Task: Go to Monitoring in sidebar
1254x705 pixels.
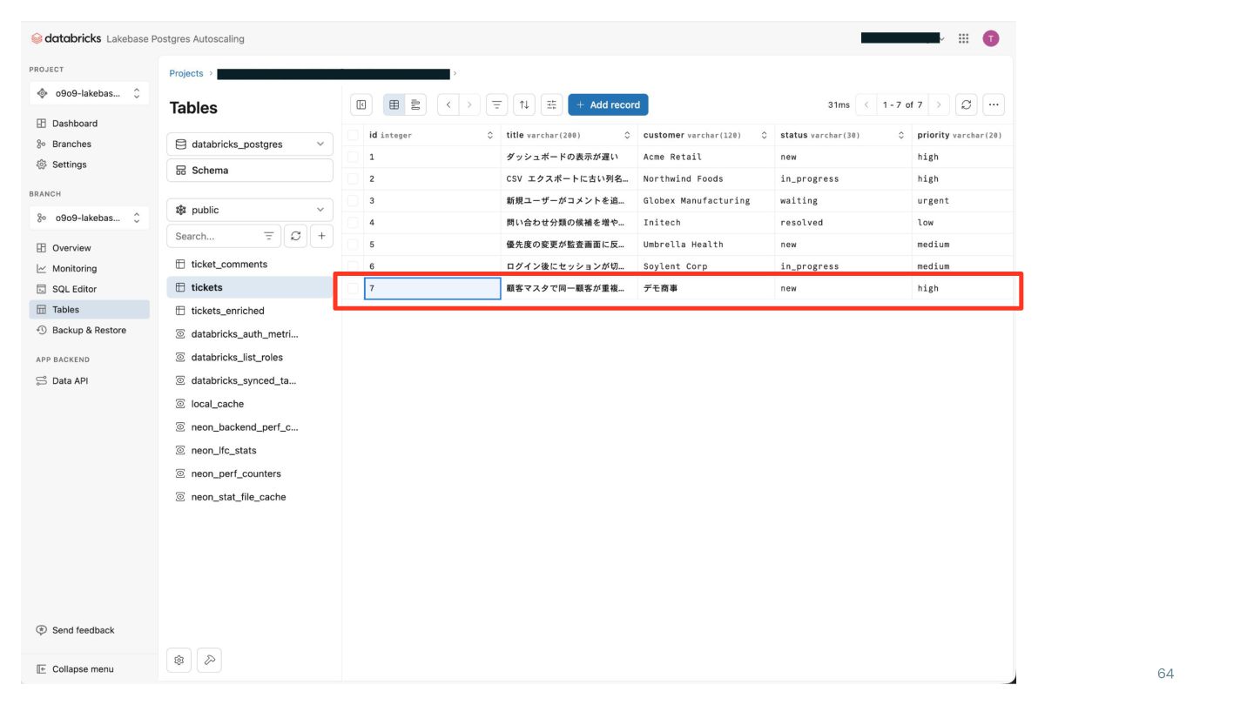Action: click(74, 269)
